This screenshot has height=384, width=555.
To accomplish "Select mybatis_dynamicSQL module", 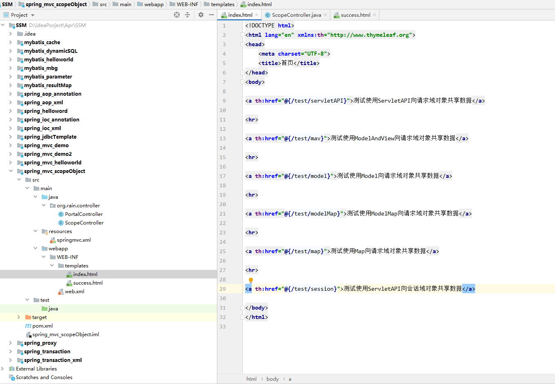I will [x=51, y=51].
